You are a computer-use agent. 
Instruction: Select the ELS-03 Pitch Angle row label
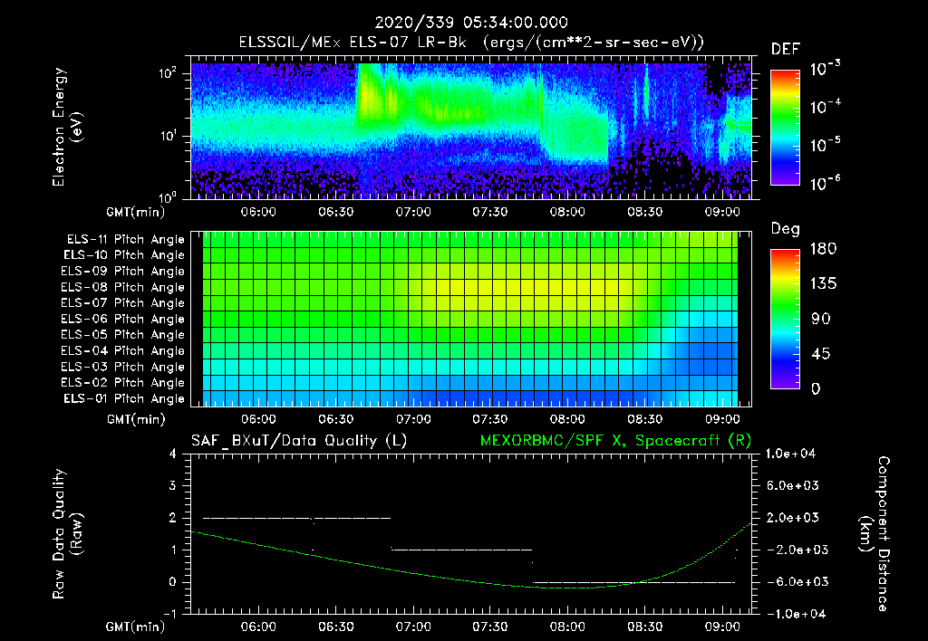(x=122, y=367)
